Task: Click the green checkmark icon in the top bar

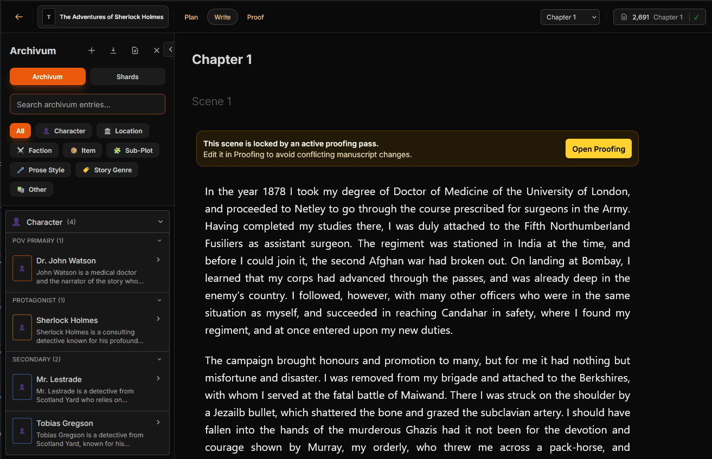Action: click(x=696, y=17)
